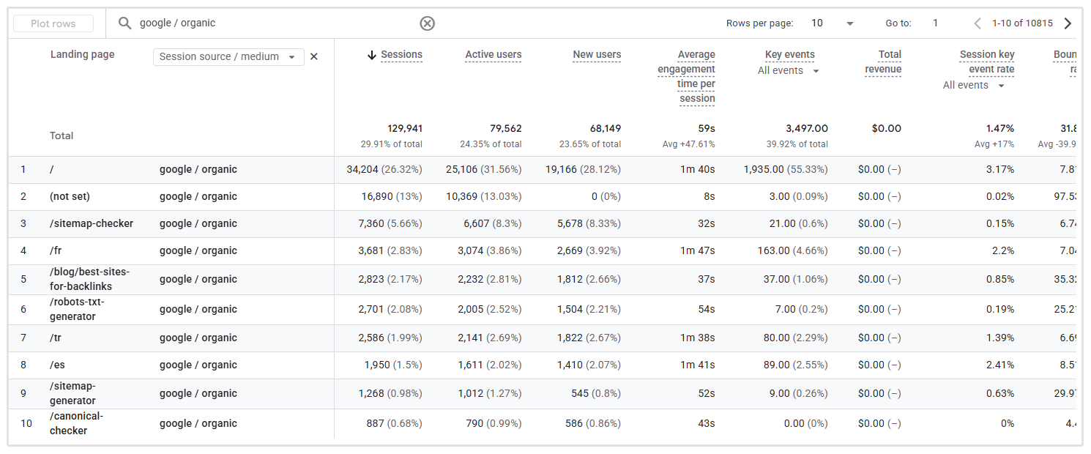Clear the google / organic search

(428, 23)
